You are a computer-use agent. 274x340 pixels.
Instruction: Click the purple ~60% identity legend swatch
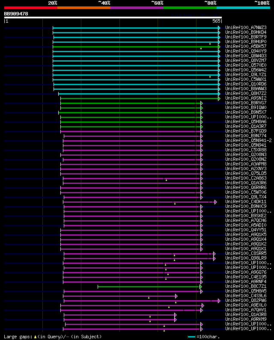(x=137, y=8)
